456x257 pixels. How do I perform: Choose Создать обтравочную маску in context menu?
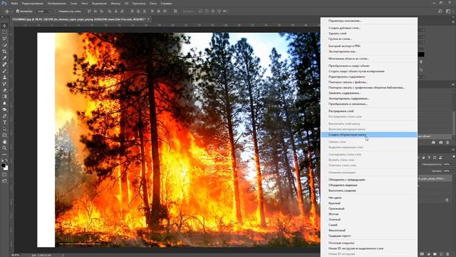coord(369,135)
